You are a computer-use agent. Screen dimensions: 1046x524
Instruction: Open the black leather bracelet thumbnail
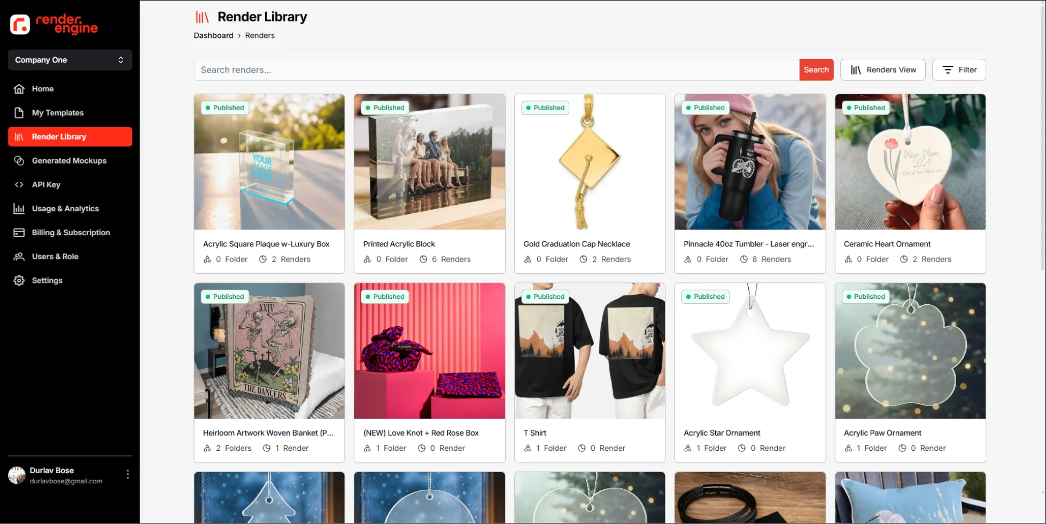[750, 498]
